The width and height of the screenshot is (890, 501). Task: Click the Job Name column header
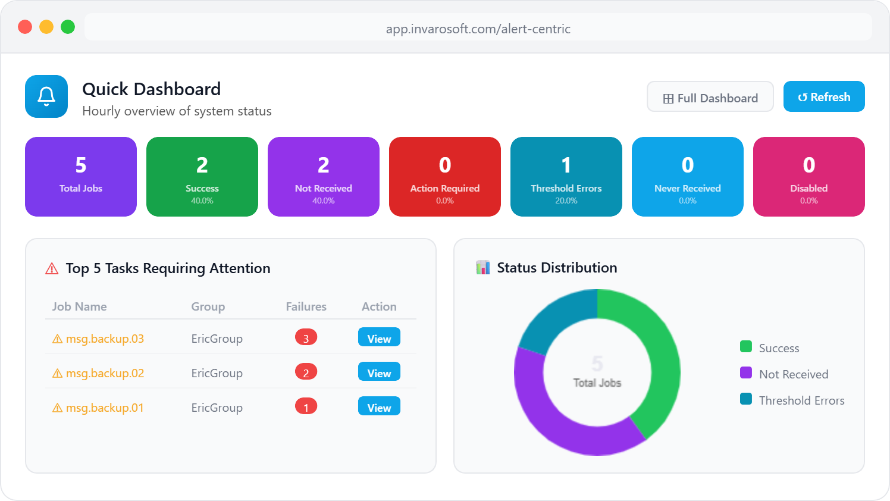point(79,306)
